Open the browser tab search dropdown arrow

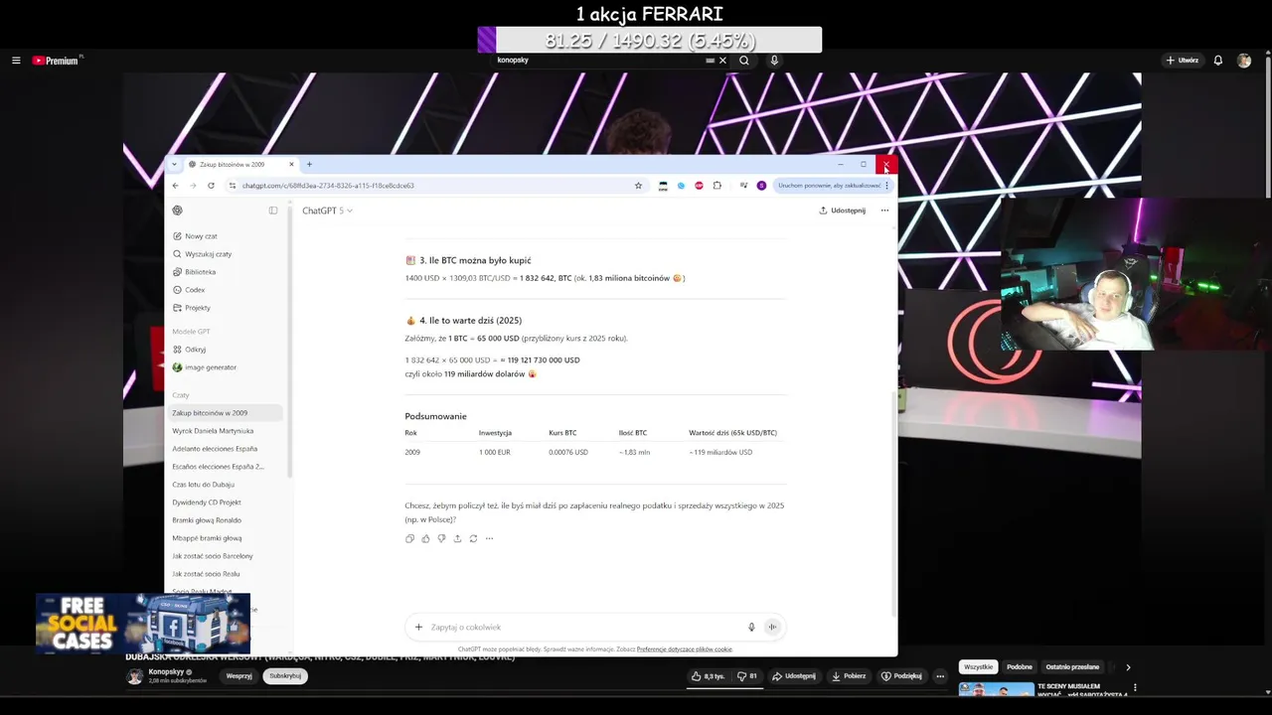click(x=174, y=165)
